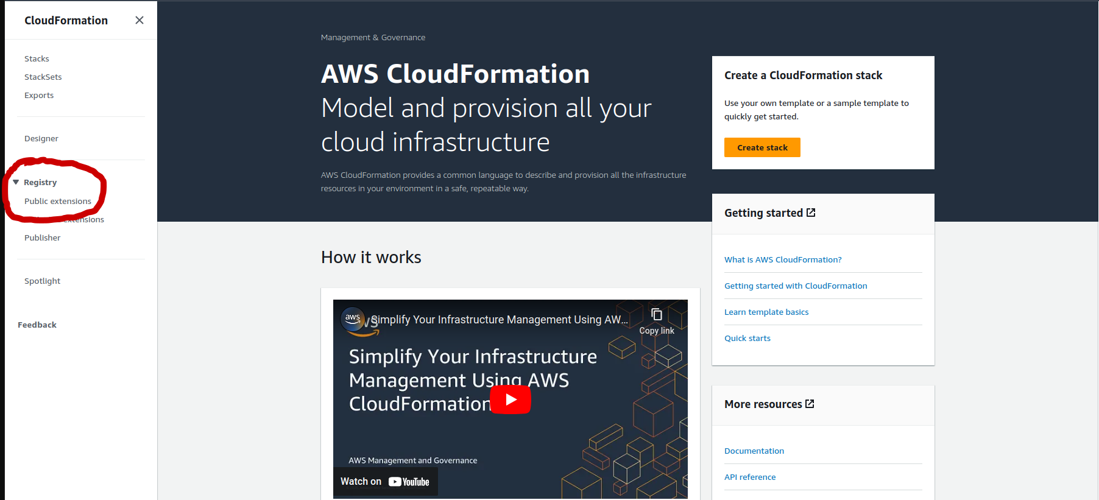Click the Create stack button
1099x500 pixels.
coord(762,147)
